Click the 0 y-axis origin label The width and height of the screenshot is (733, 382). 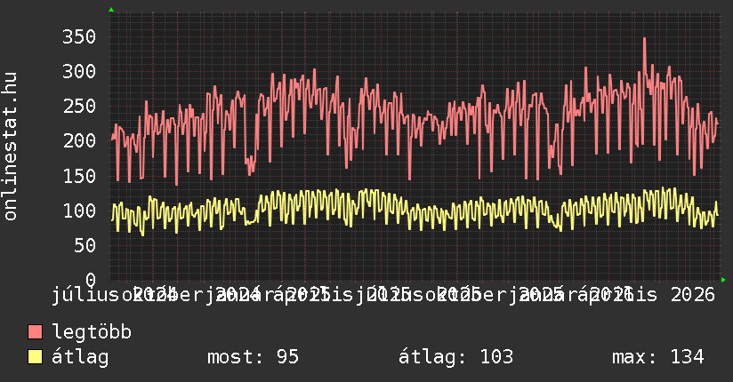coord(91,280)
